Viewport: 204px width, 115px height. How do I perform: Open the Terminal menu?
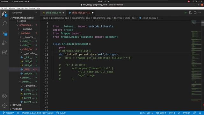(x=32, y=8)
